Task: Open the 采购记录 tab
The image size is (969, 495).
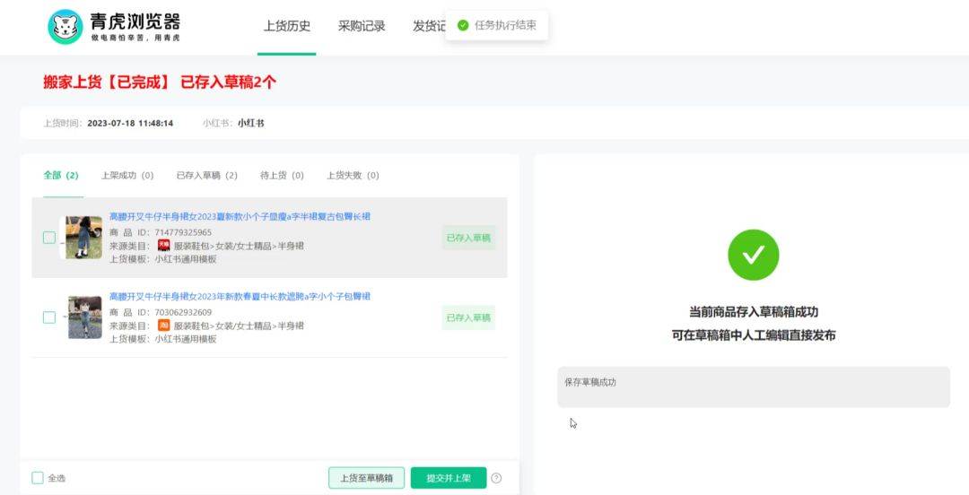Action: pyautogui.click(x=362, y=26)
